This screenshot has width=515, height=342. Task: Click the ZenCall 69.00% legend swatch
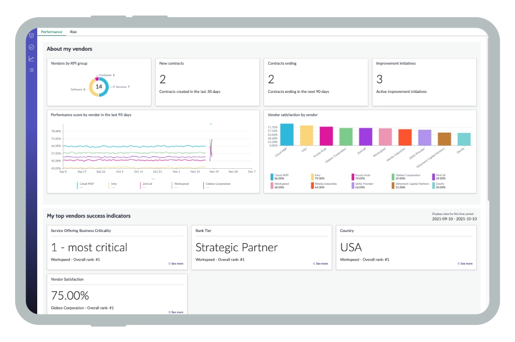click(434, 177)
